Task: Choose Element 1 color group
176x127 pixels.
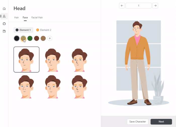Action: point(23,30)
